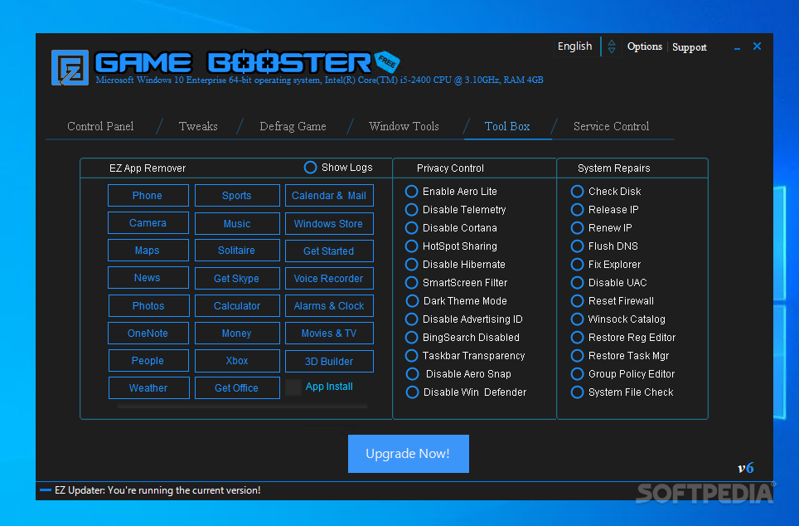Remove the Windows Store app
Image resolution: width=799 pixels, height=526 pixels.
pos(329,223)
